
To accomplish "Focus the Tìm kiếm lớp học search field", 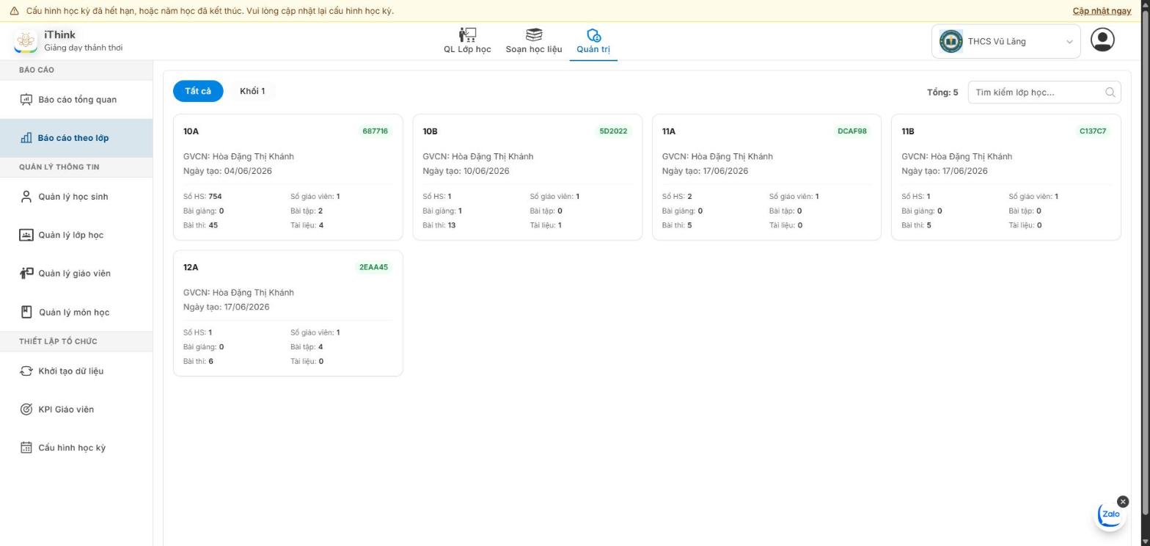I will click(x=1044, y=92).
